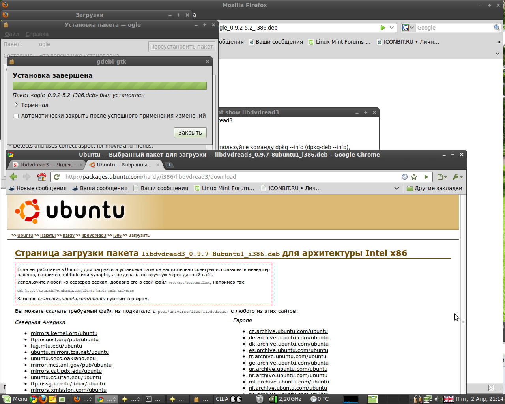
Task: Launch Firefox from the panel launcher
Action: [43, 399]
